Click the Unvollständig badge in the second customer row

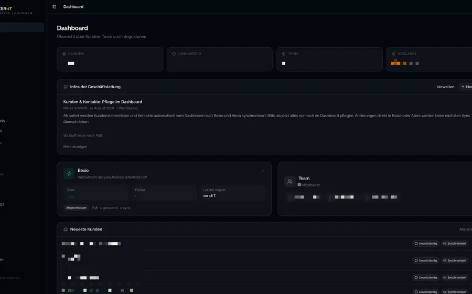[x=426, y=260]
